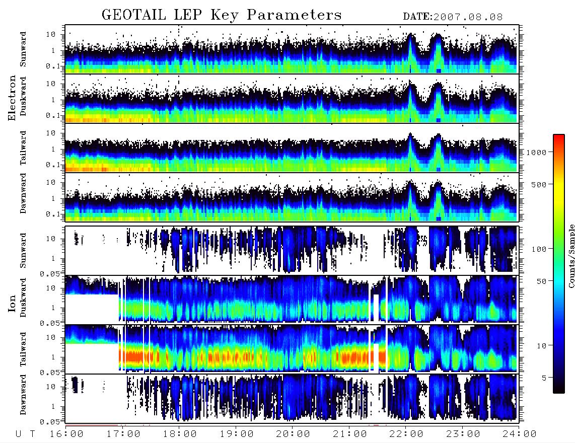Viewport: 575px width, 443px height.
Task: Click inside the Ion Tailward spectrogram panel
Action: pos(292,349)
